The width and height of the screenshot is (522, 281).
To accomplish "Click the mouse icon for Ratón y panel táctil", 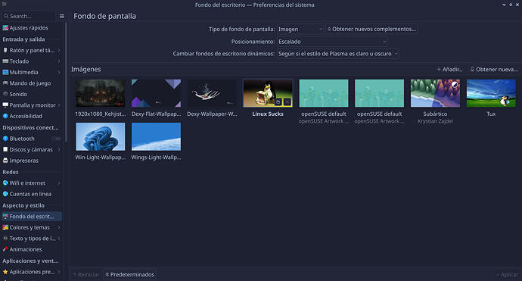I will (5, 50).
